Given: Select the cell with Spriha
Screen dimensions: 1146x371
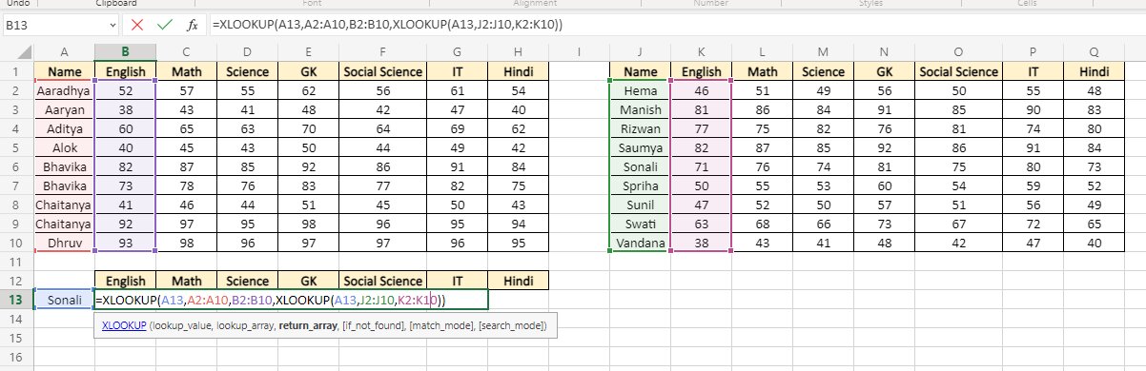Looking at the screenshot, I should (641, 185).
